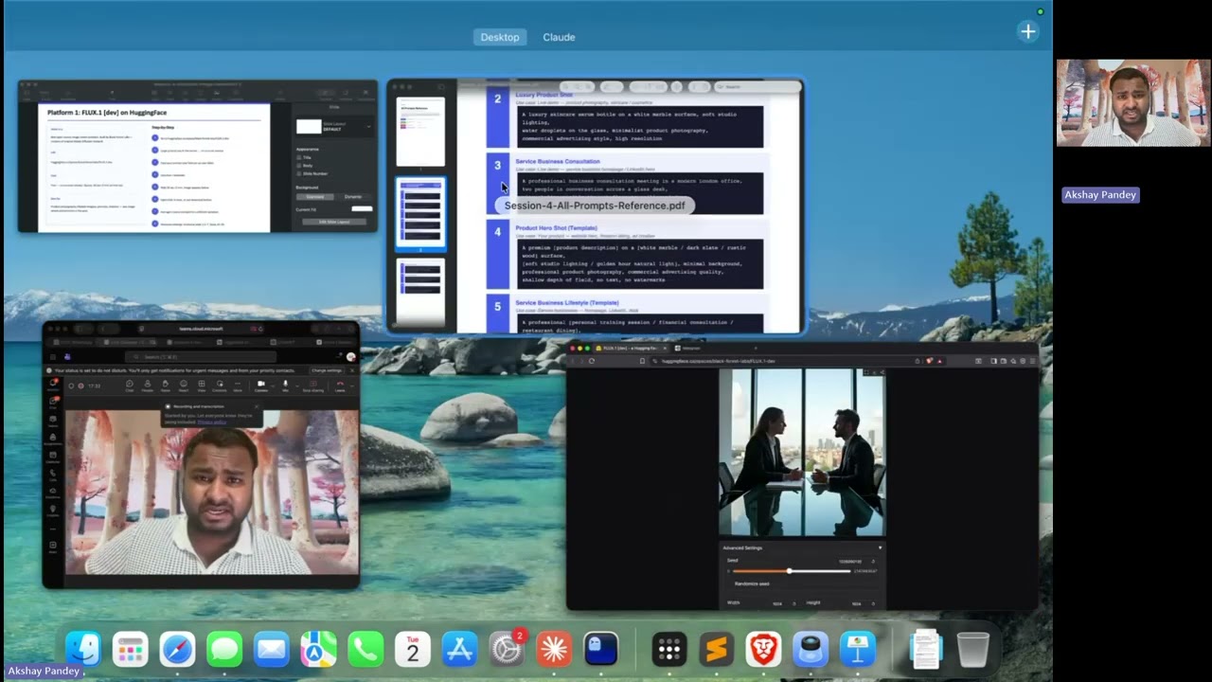The width and height of the screenshot is (1212, 682).
Task: Open the Messages app in Dock
Action: (x=224, y=649)
